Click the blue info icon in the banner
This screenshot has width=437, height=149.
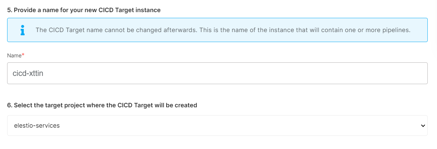[22, 30]
